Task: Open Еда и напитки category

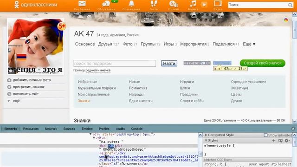Action: 141,101
